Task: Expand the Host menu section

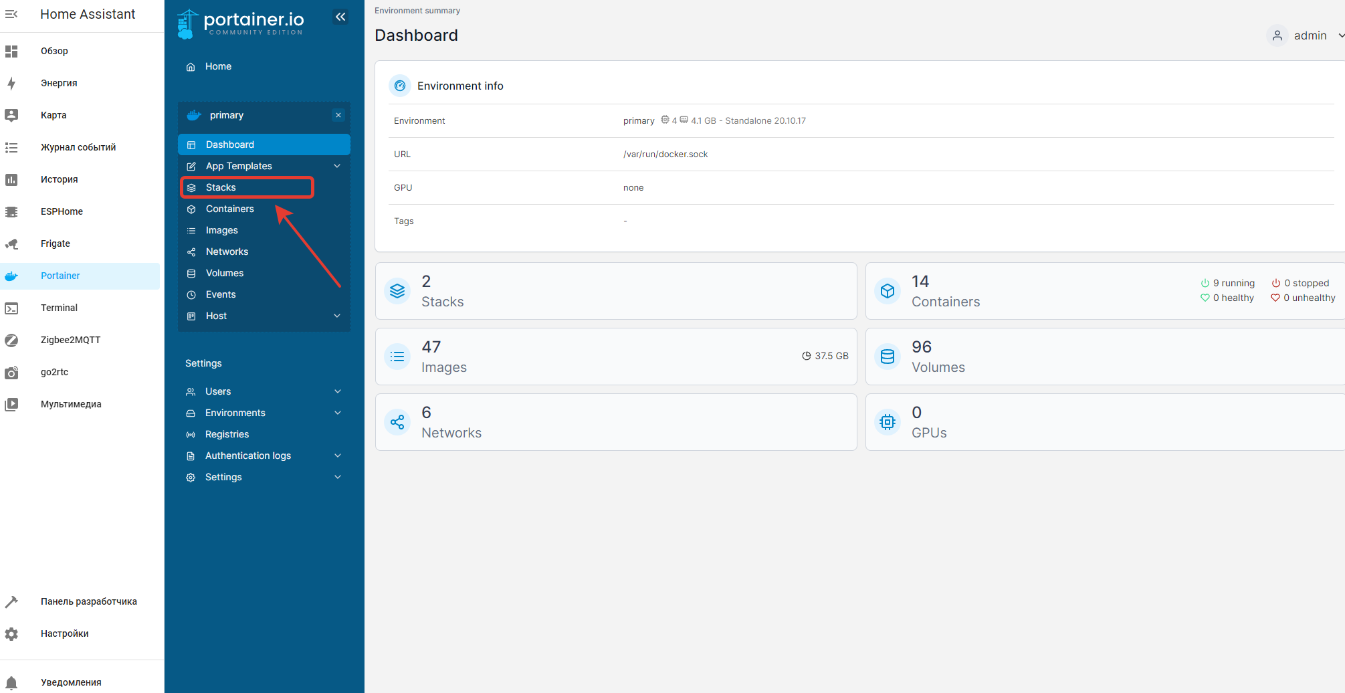Action: coord(337,316)
